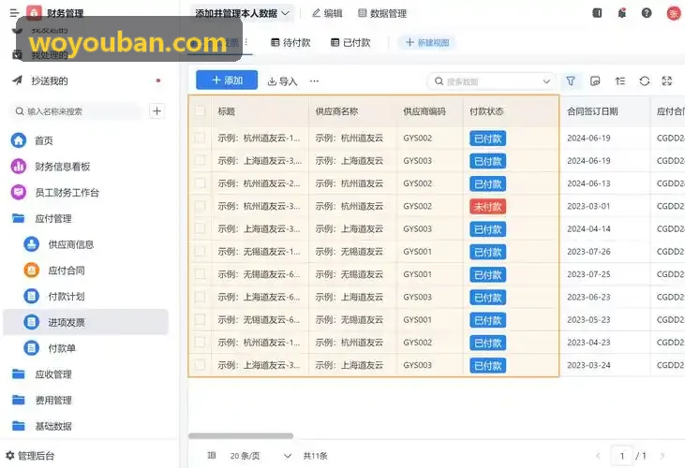Screen dimensions: 685x468
Task: Open record titled 示例：无锡道友云-1...
Action: 259,251
